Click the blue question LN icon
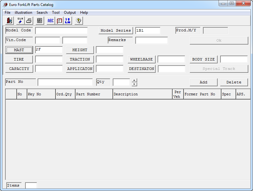Screen dimensions: 253x191 68,21
